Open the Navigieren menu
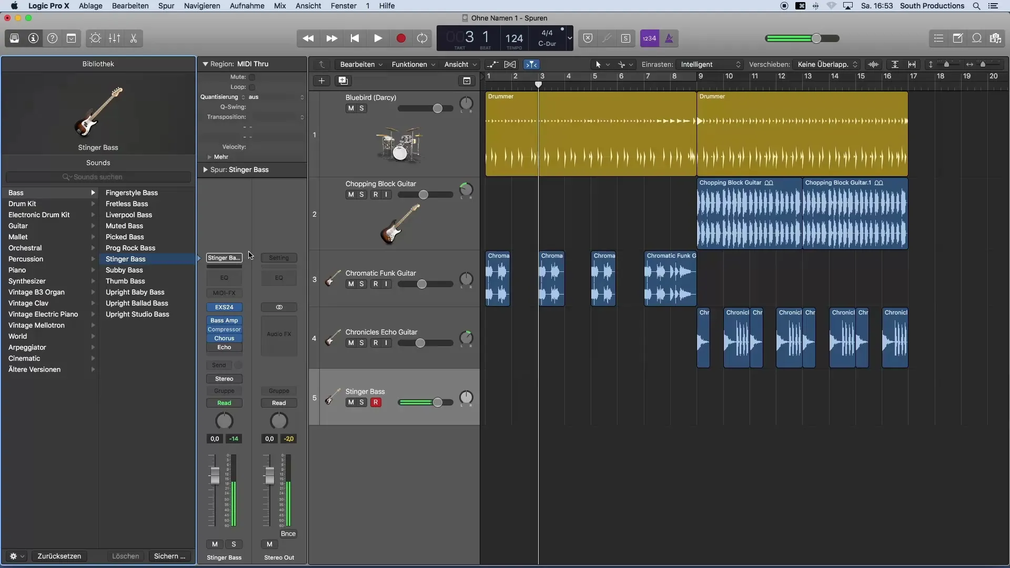The image size is (1010, 568). coord(202,6)
